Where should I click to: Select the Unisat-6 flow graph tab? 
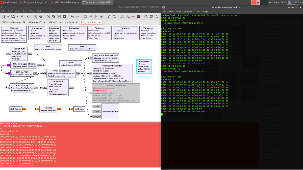(x=69, y=22)
